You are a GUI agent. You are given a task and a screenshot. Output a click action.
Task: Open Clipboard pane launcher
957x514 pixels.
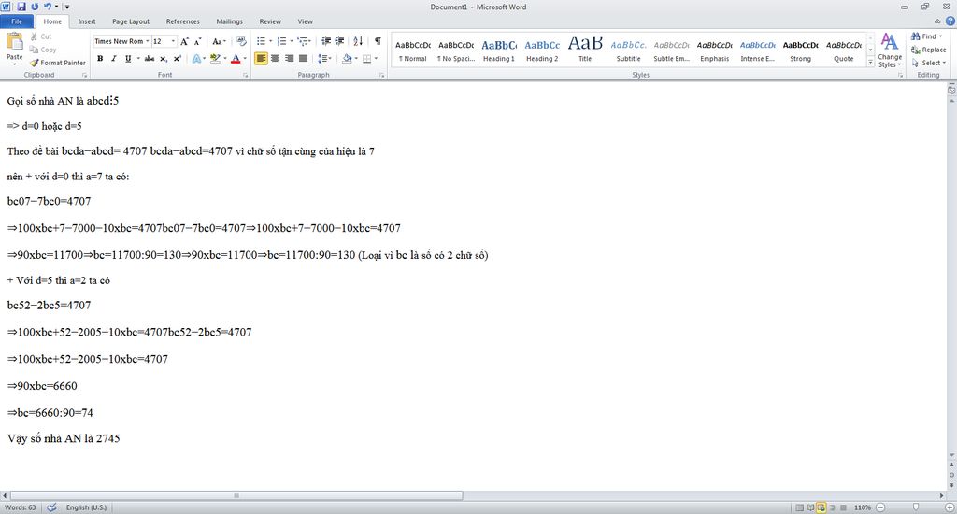click(x=84, y=75)
